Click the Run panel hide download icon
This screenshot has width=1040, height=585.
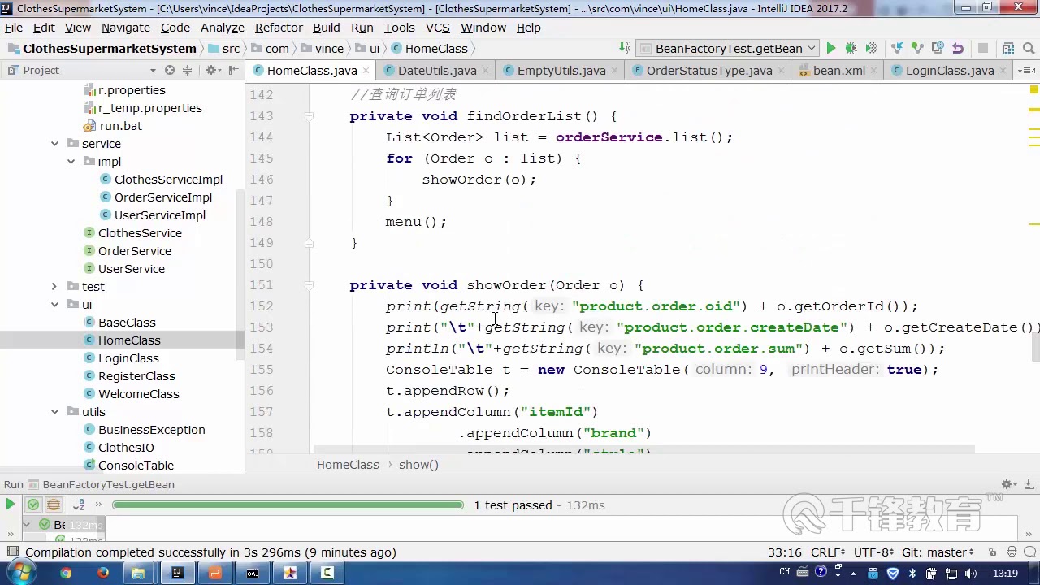(x=1028, y=484)
